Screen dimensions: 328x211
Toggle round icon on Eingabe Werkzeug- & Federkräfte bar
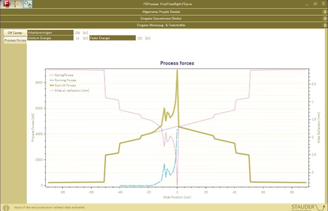(324, 25)
